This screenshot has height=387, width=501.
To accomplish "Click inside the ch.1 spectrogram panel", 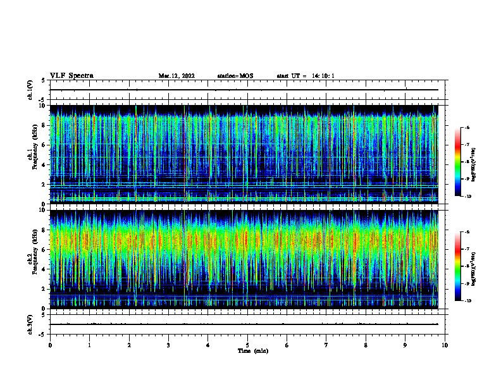I will point(244,154).
